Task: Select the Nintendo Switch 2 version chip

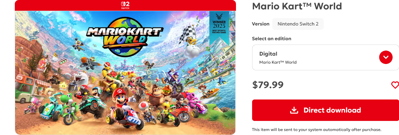Action: [x=298, y=24]
